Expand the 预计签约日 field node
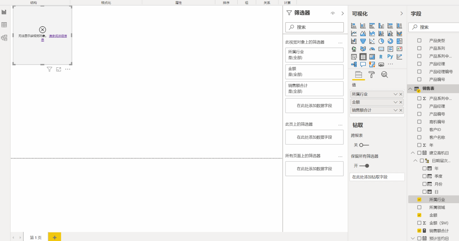The width and height of the screenshot is (459, 241). 413,238
